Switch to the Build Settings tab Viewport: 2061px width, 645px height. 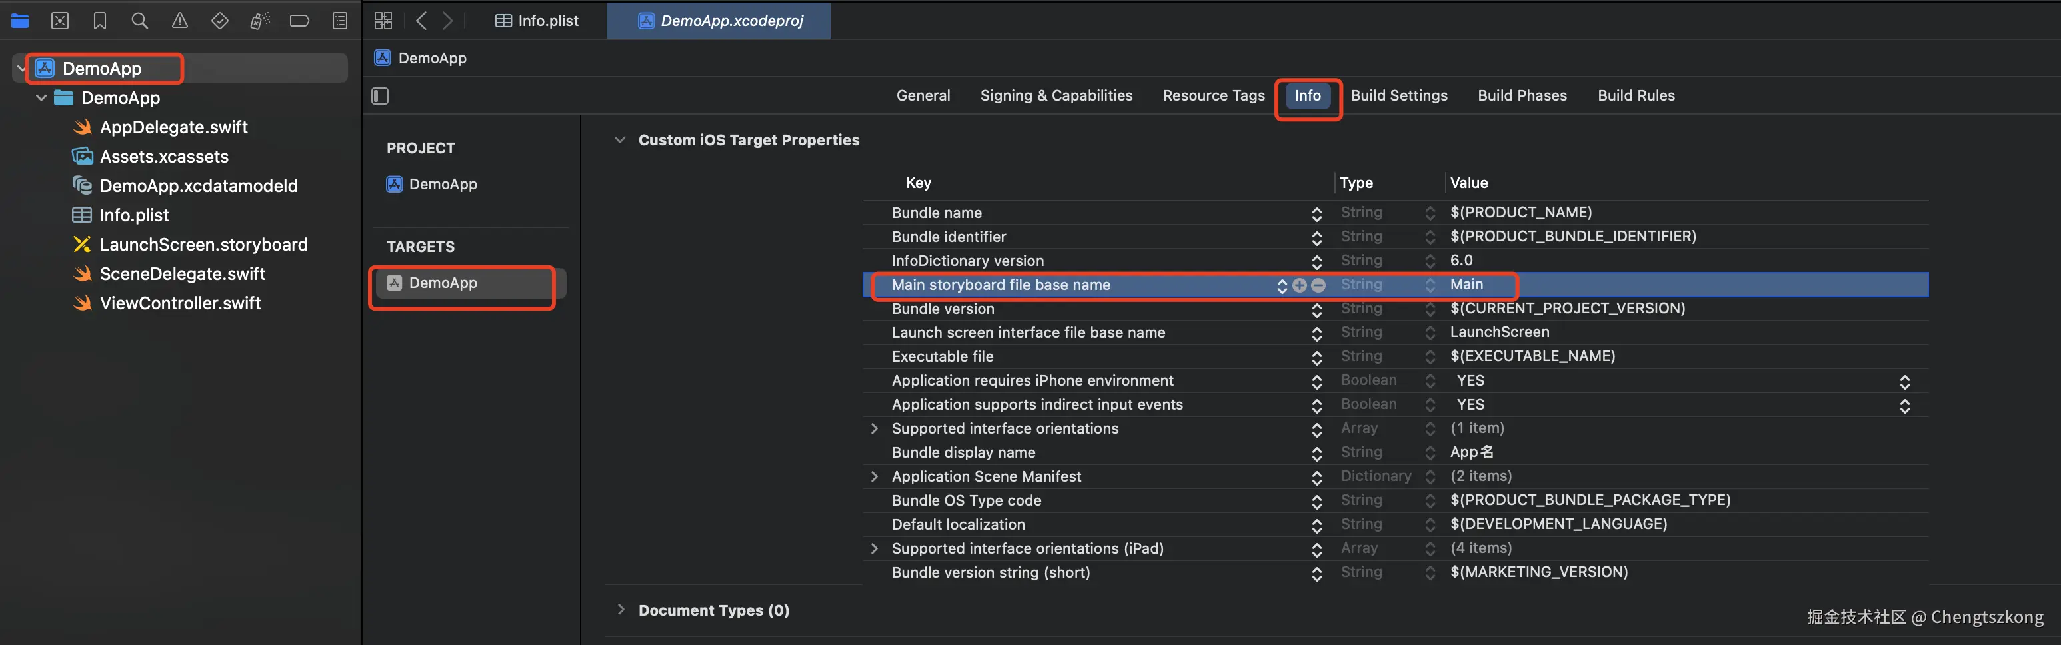coord(1398,95)
